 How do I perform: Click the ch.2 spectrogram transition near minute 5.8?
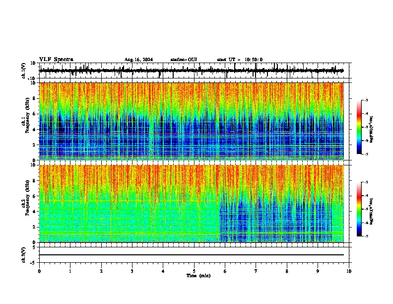point(219,204)
